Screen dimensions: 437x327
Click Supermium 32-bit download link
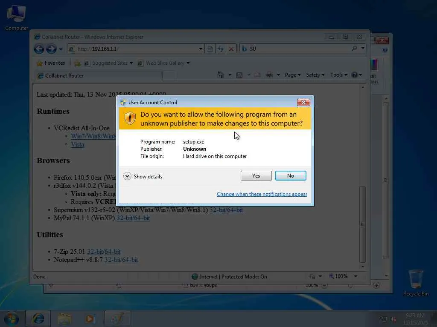(x=217, y=210)
